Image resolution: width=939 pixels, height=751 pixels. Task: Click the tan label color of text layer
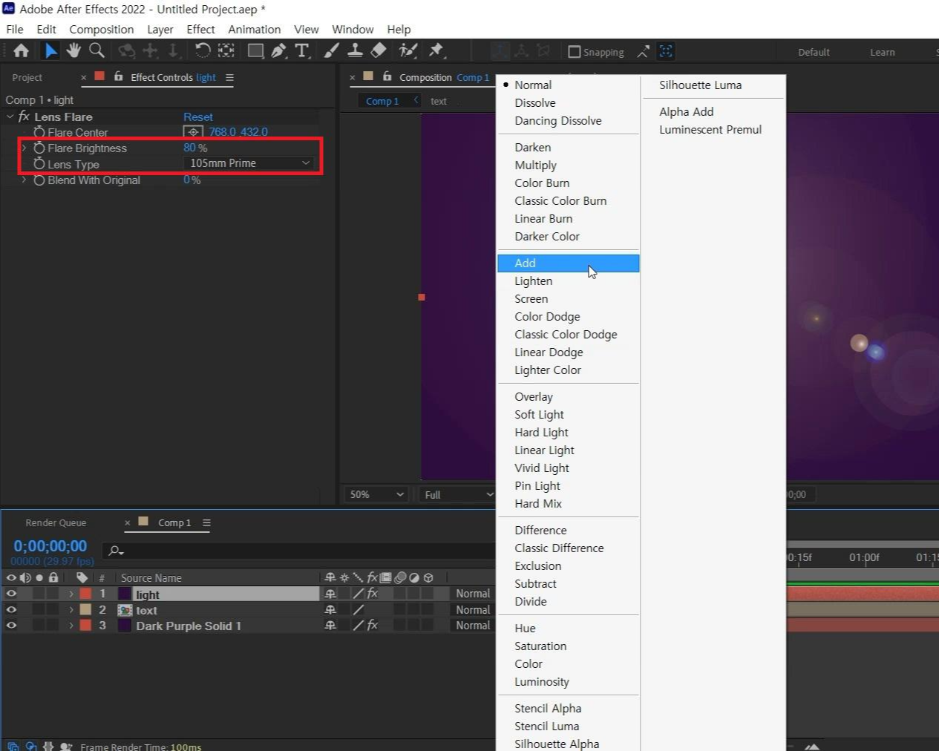click(86, 609)
